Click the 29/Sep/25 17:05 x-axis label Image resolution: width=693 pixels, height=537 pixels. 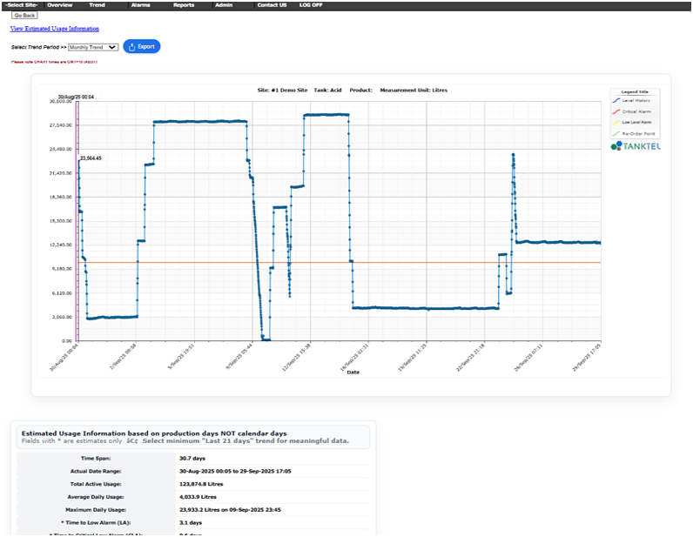[587, 358]
